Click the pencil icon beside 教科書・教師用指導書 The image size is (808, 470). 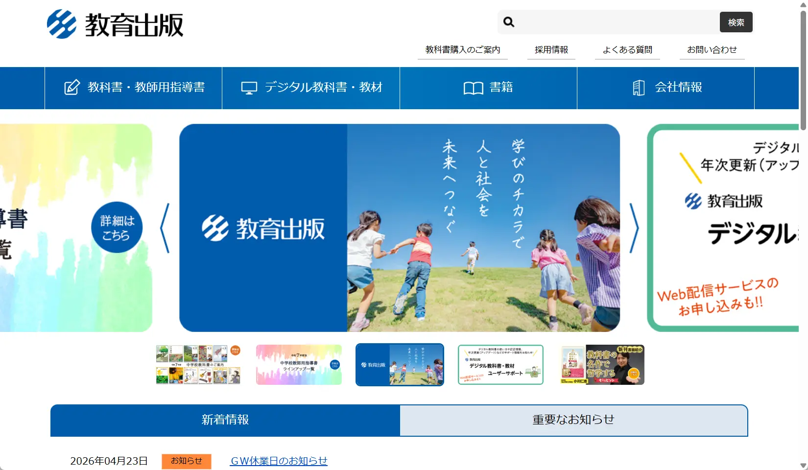tap(71, 87)
